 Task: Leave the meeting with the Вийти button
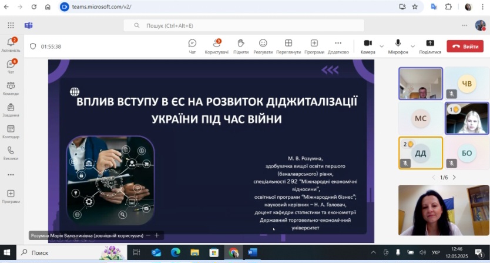[x=465, y=46]
